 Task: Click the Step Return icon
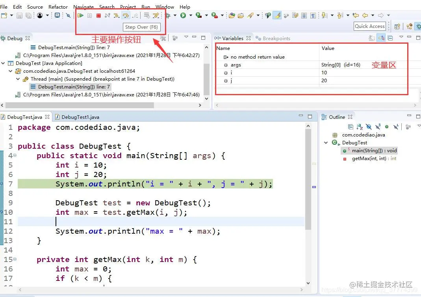click(135, 16)
